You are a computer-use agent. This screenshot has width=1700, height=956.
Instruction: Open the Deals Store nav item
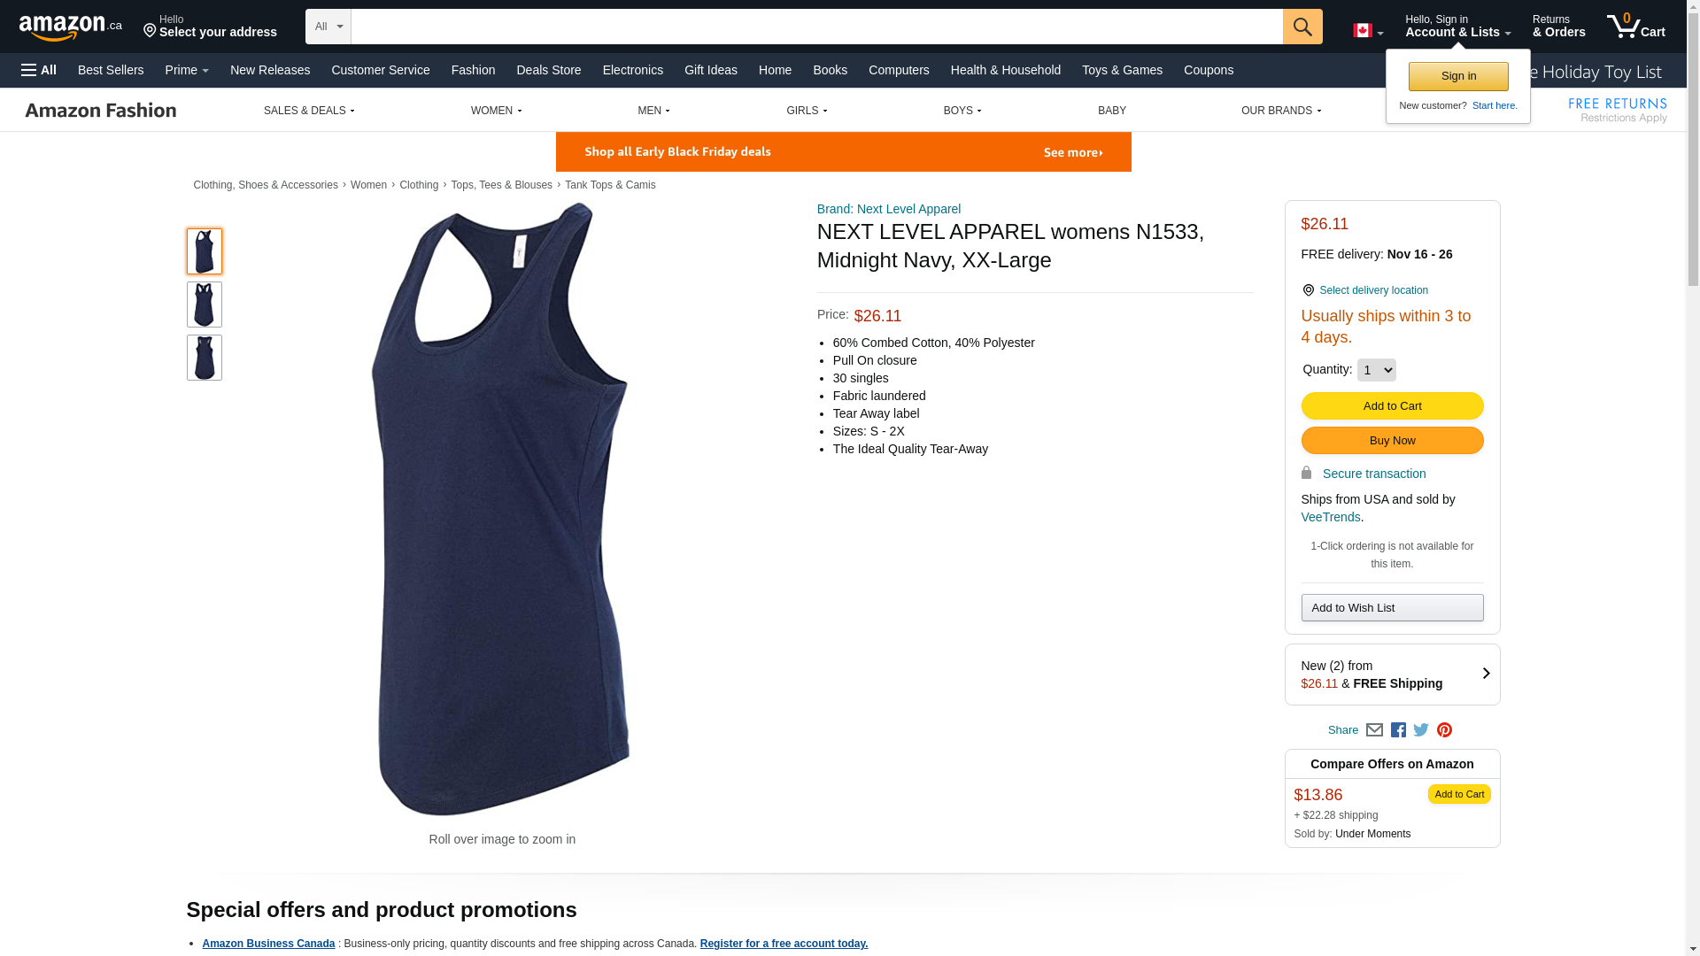(x=549, y=70)
